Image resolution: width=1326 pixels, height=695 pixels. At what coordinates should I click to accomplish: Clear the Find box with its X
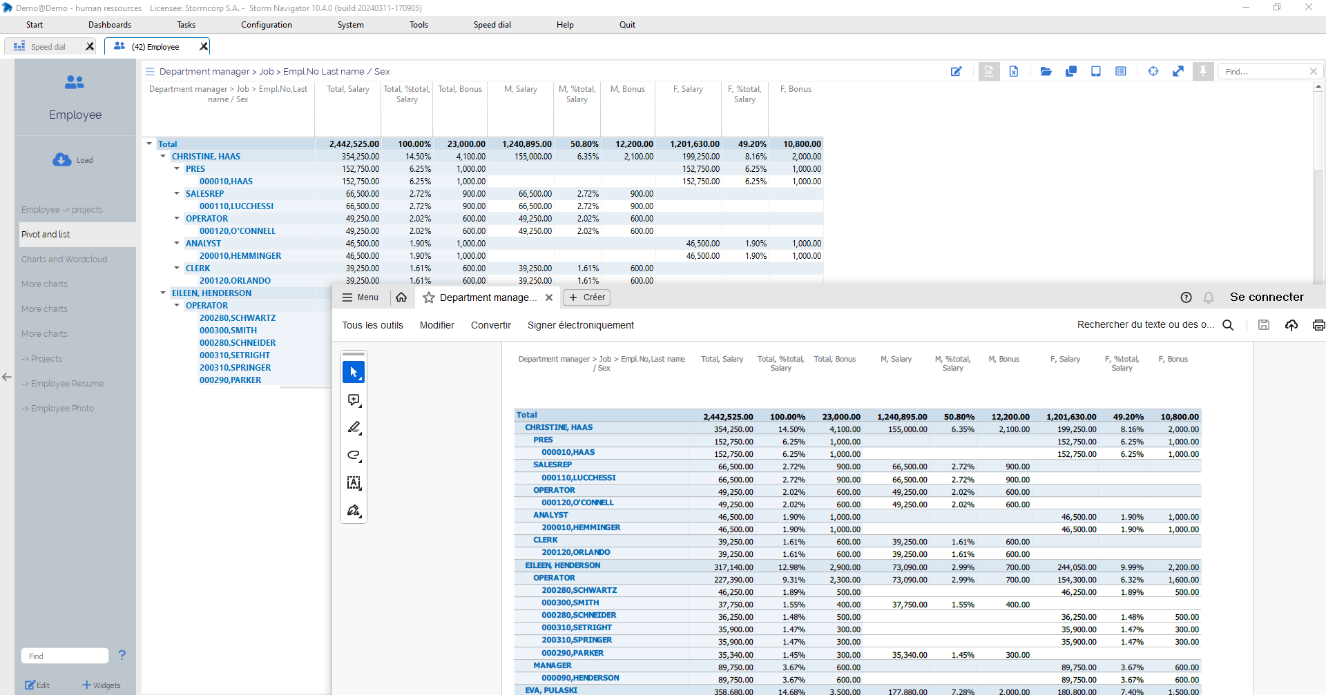pos(1314,71)
